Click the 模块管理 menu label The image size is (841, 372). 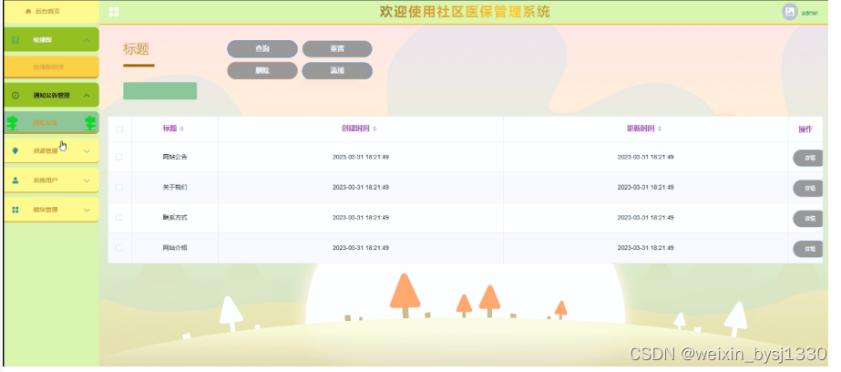pos(46,210)
